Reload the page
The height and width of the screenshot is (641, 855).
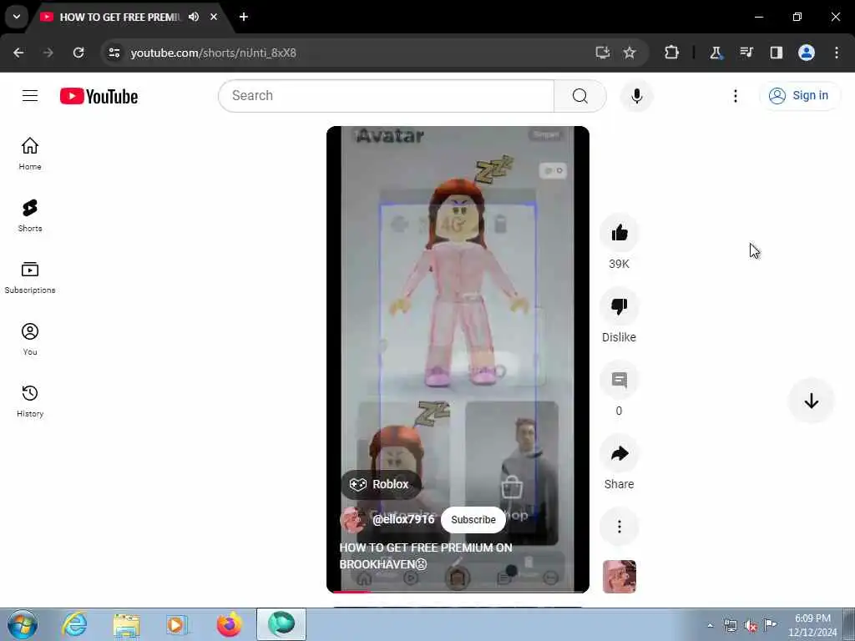(78, 53)
